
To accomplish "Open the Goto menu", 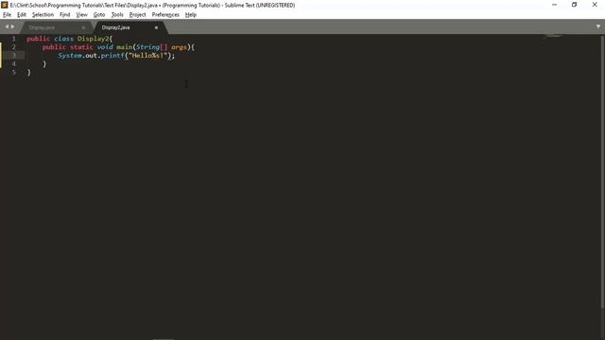I will point(98,15).
